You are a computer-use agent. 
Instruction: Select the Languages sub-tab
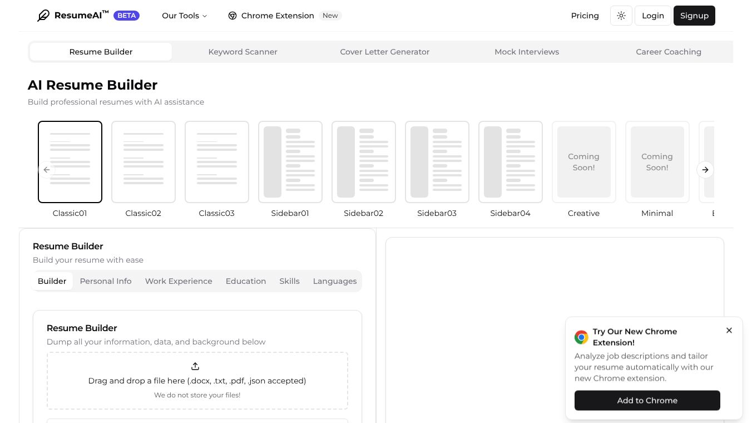pyautogui.click(x=335, y=281)
